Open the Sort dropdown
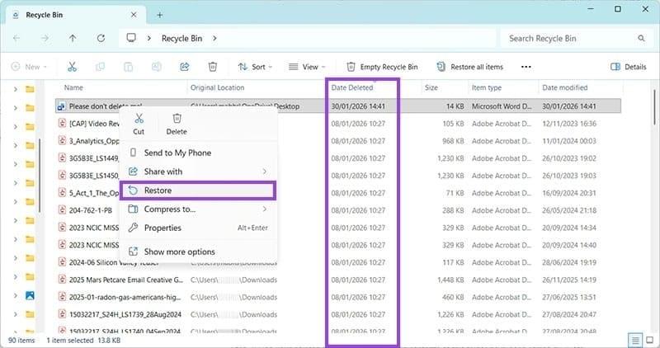 pos(253,67)
